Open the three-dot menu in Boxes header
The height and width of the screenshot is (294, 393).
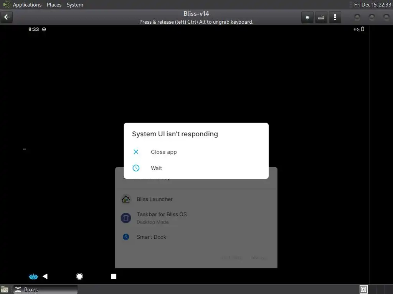pos(335,17)
